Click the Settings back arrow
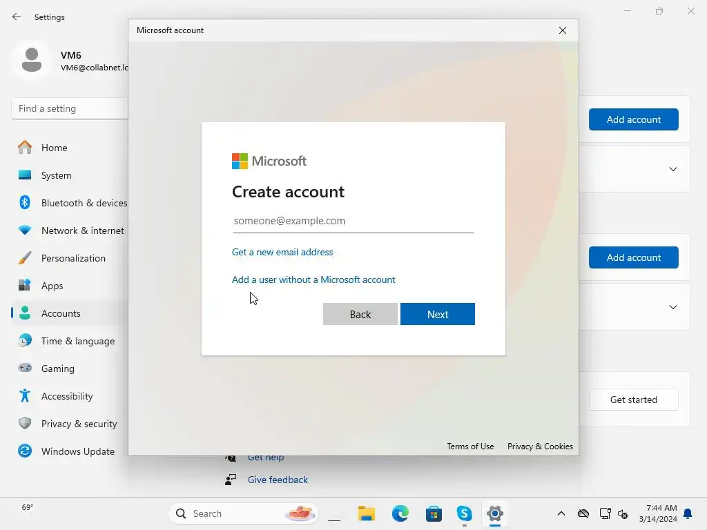 (17, 17)
